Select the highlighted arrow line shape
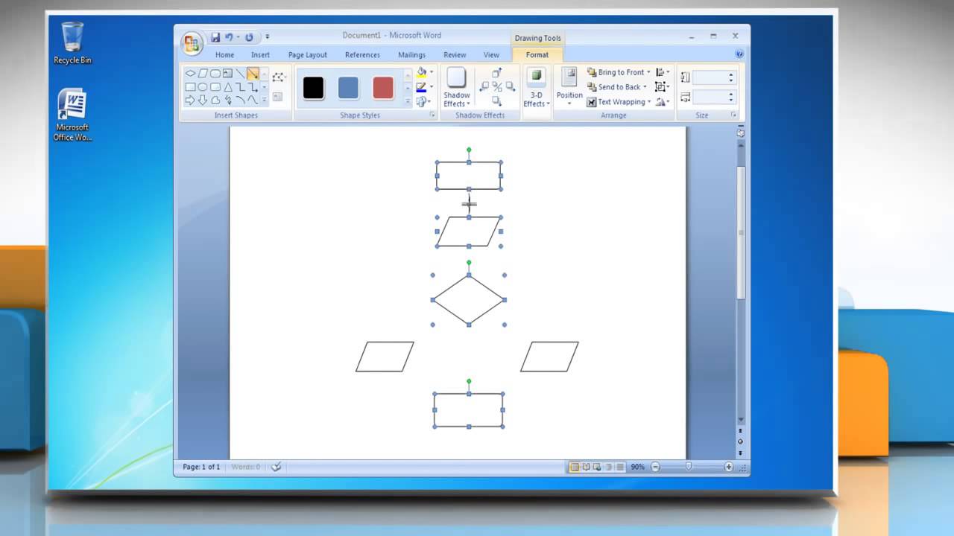 253,73
